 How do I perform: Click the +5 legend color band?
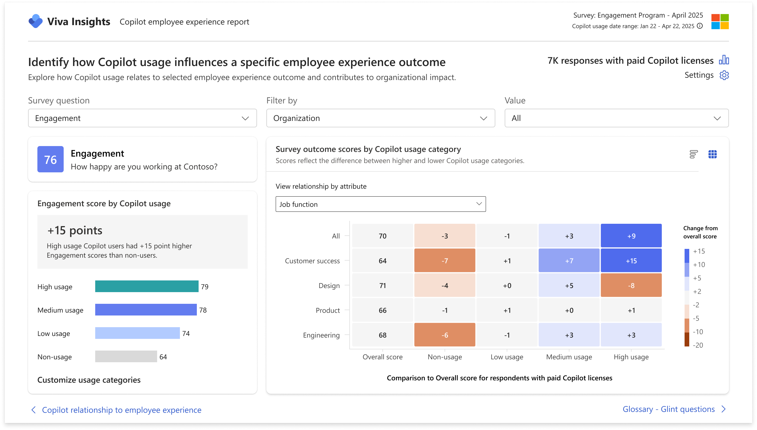[687, 284]
